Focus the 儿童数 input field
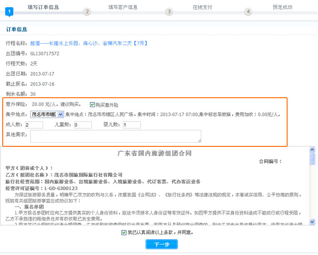The image size is (318, 255). (x=83, y=125)
